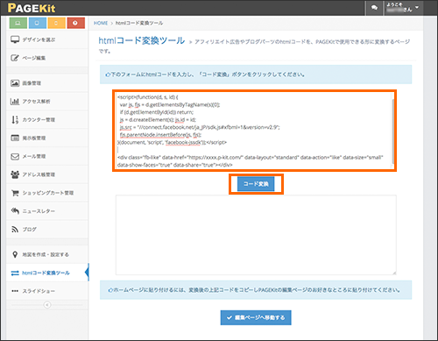Click the input textarea's vertical scrollbar
Image resolution: width=438 pixels, height=341 pixels.
click(x=393, y=131)
